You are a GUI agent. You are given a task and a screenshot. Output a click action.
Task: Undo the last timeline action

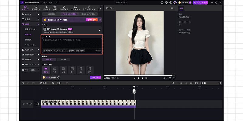(23, 83)
